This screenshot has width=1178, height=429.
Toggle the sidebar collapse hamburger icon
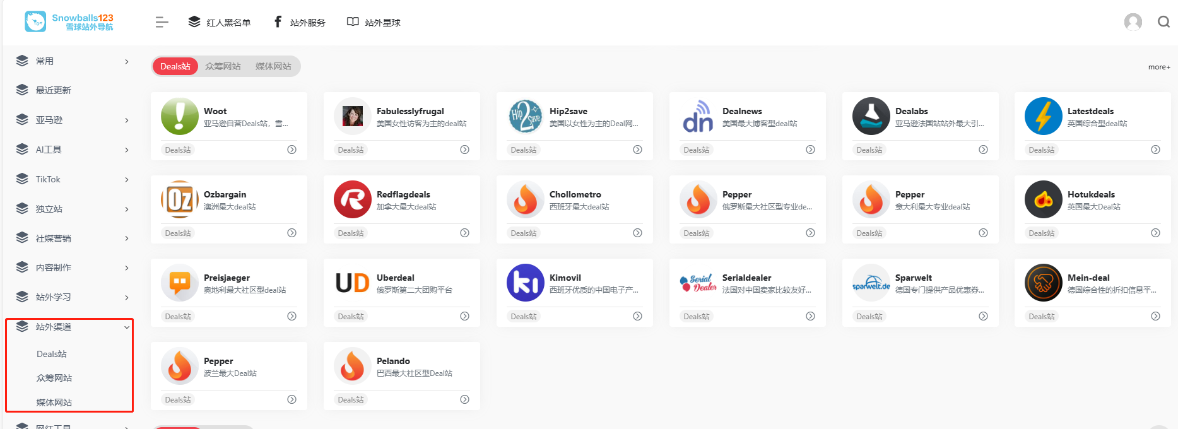162,23
